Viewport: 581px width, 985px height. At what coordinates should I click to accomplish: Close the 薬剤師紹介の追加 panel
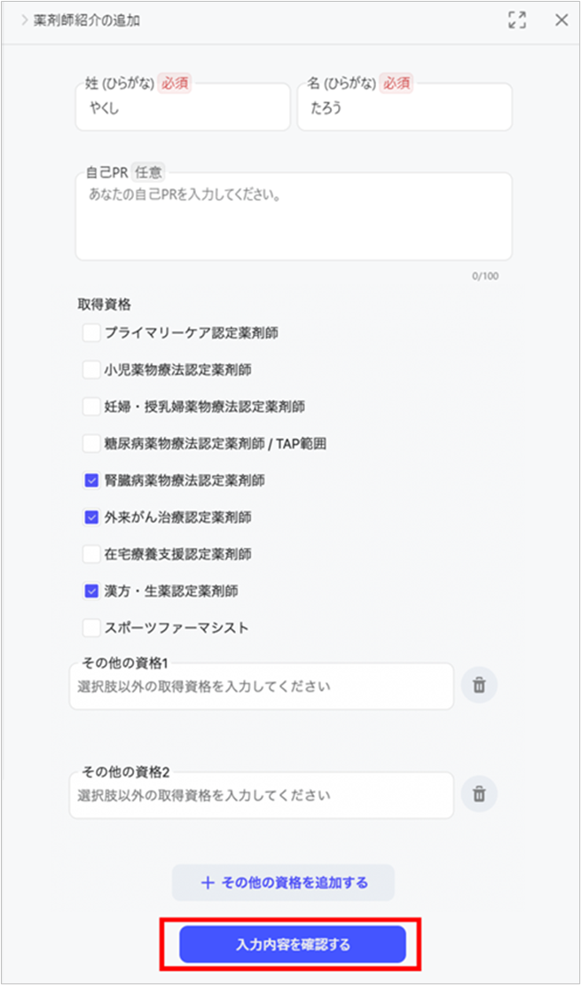(x=561, y=20)
